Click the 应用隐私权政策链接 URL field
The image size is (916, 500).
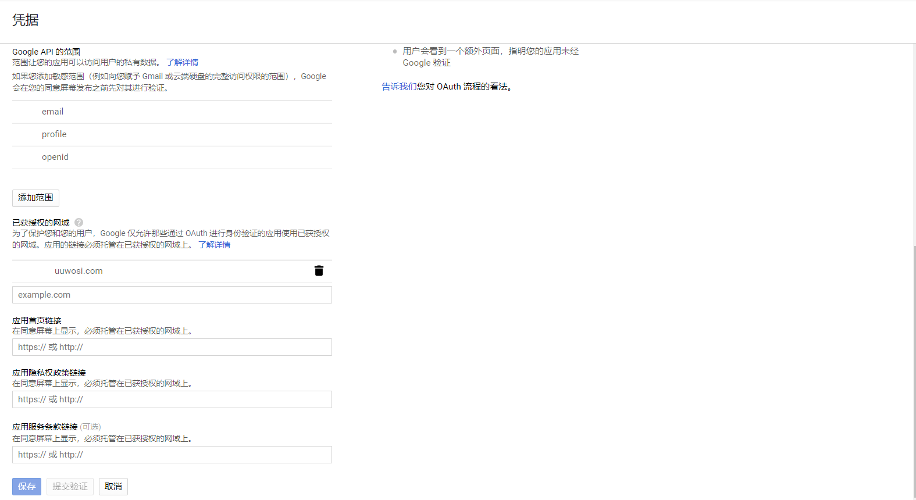coord(172,399)
